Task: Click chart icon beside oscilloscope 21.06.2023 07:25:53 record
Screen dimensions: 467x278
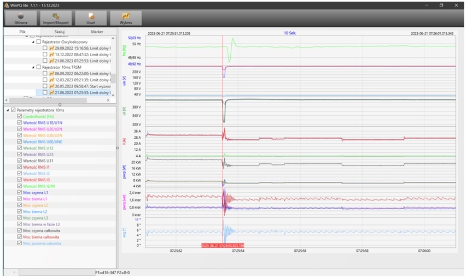Action: coord(52,61)
